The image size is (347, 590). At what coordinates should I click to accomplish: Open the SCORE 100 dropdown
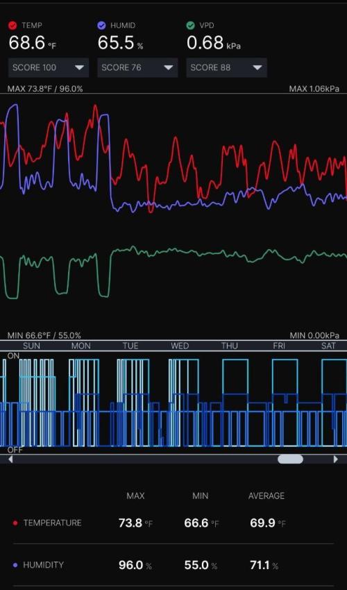(x=49, y=68)
